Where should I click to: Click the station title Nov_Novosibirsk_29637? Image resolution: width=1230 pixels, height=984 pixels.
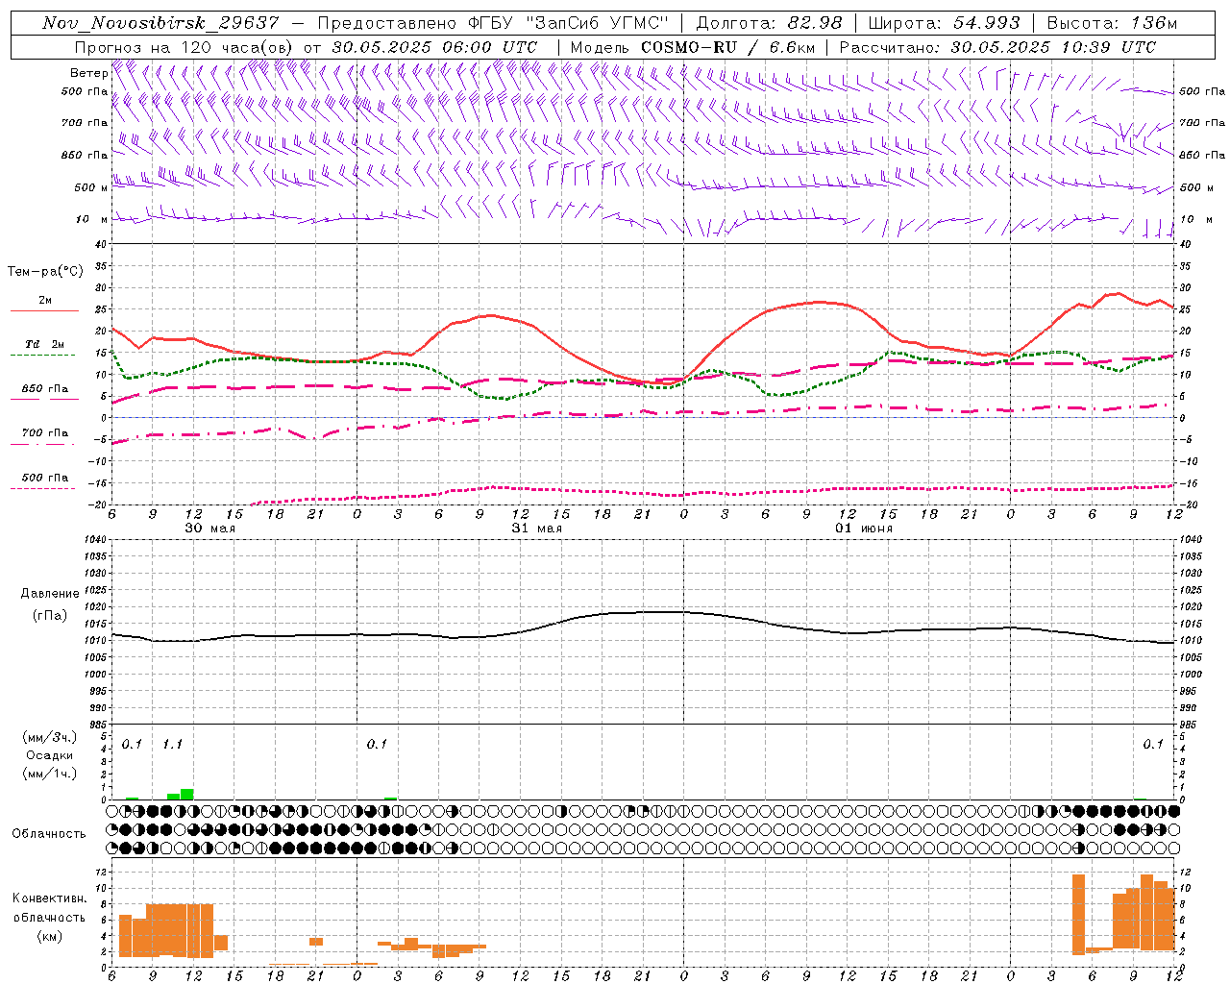[x=160, y=23]
